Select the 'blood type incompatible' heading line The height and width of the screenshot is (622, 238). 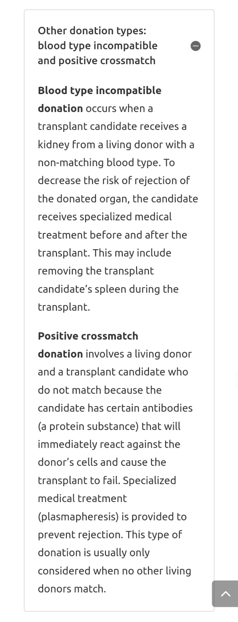coord(97,46)
